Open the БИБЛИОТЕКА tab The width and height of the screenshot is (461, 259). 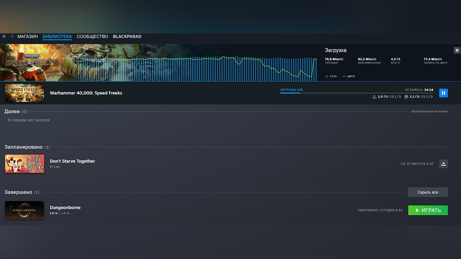coord(57,36)
